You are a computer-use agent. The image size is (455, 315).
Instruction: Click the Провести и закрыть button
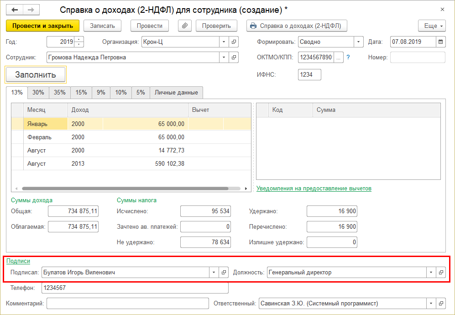coord(43,26)
